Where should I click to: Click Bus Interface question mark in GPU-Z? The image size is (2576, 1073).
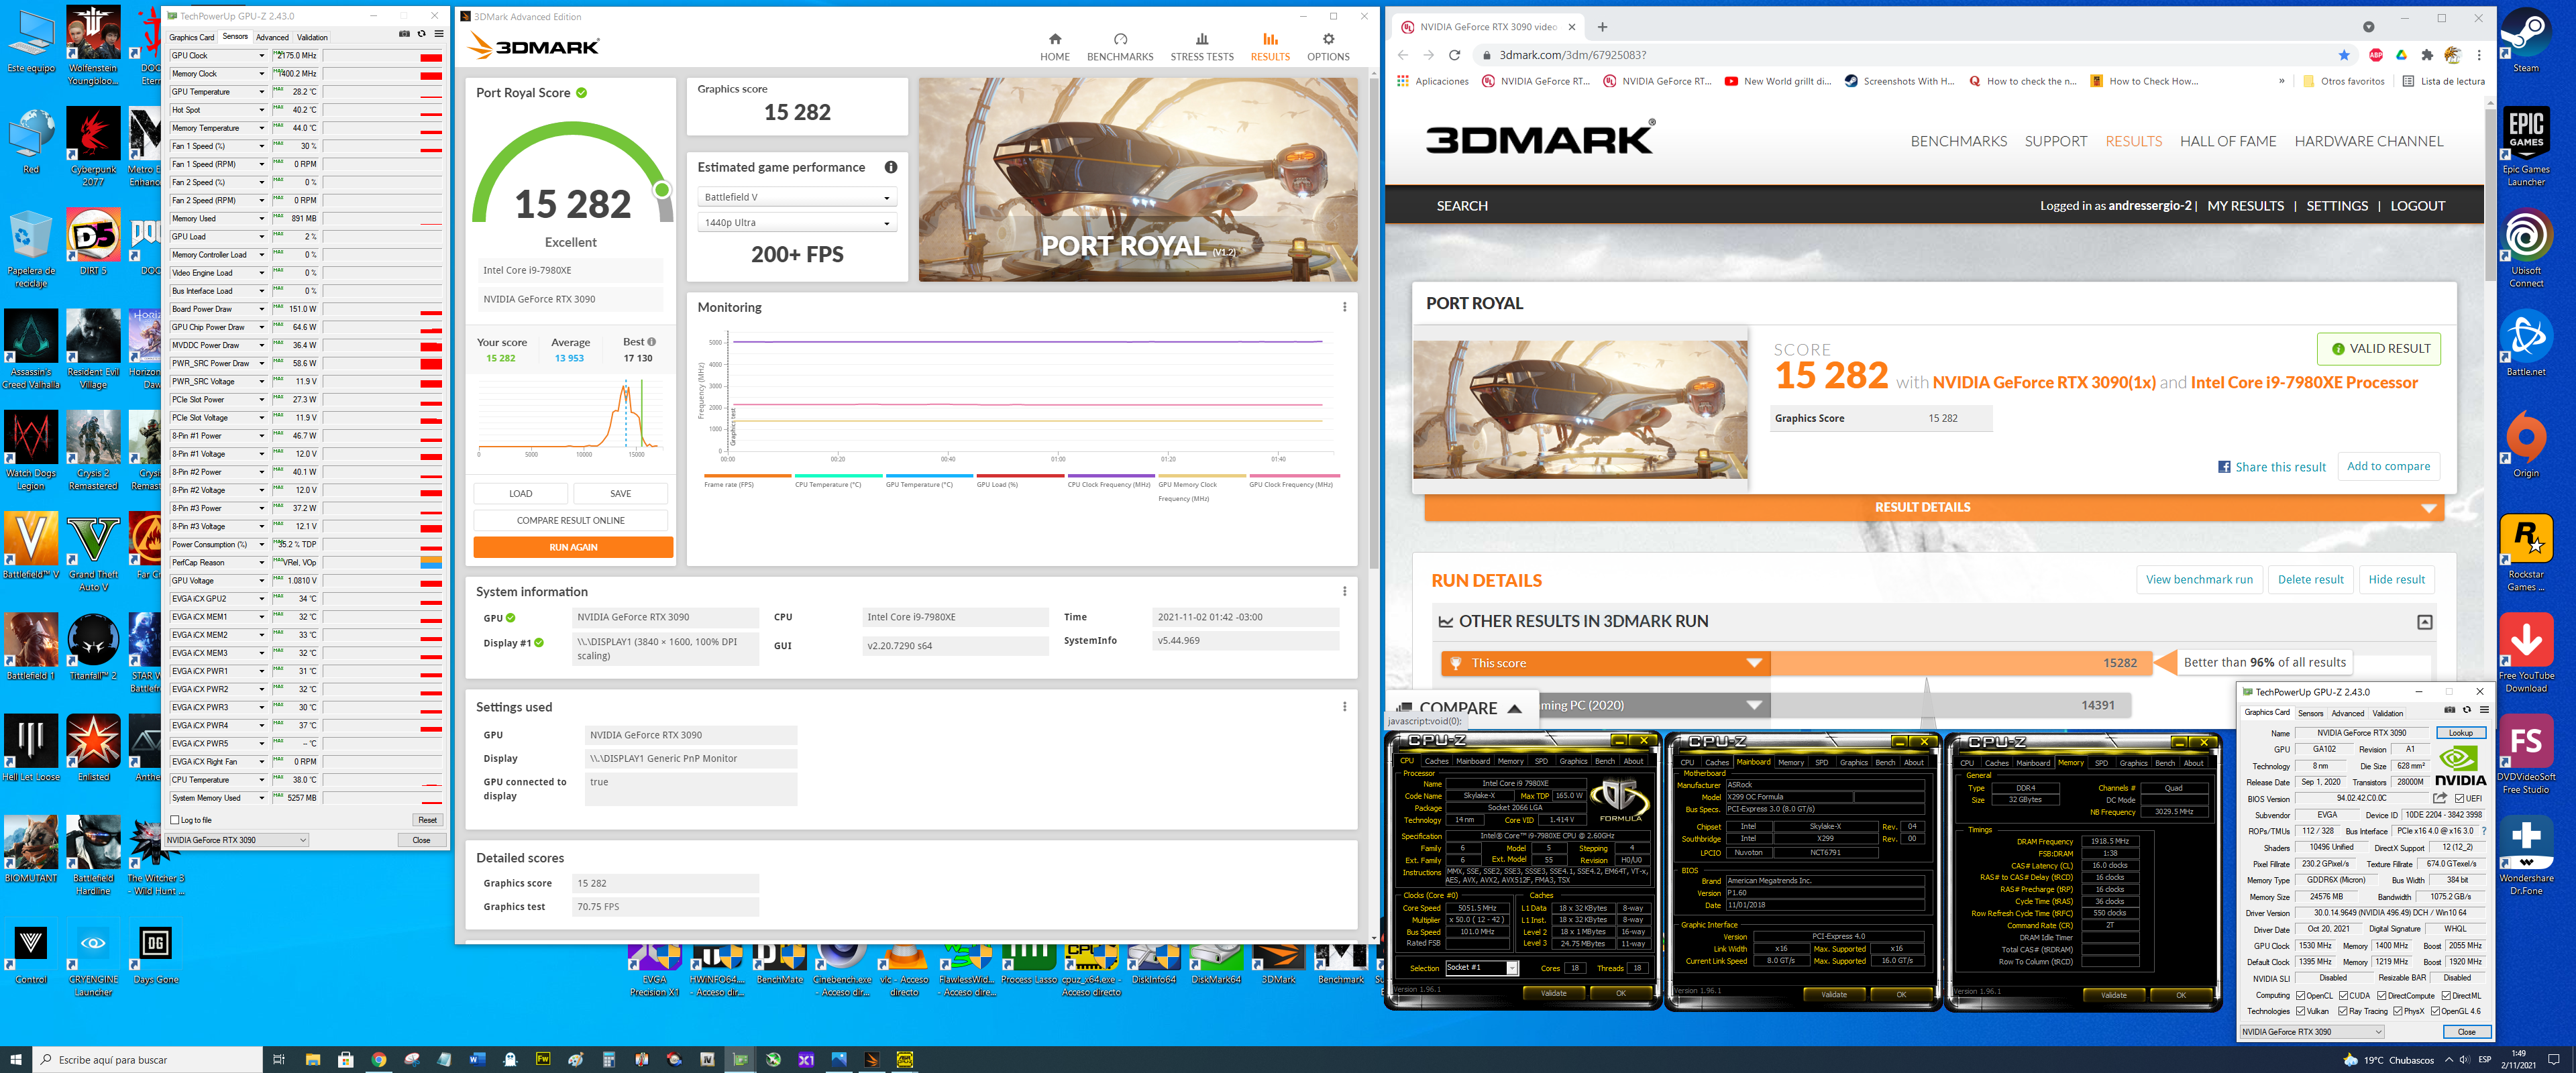pos(2483,831)
